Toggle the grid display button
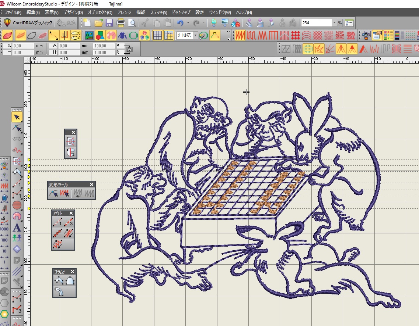 click(157, 35)
